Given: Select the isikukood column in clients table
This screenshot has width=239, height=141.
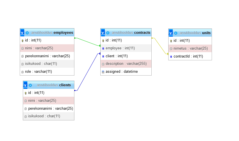Looking at the screenshot, I should (x=44, y=116).
